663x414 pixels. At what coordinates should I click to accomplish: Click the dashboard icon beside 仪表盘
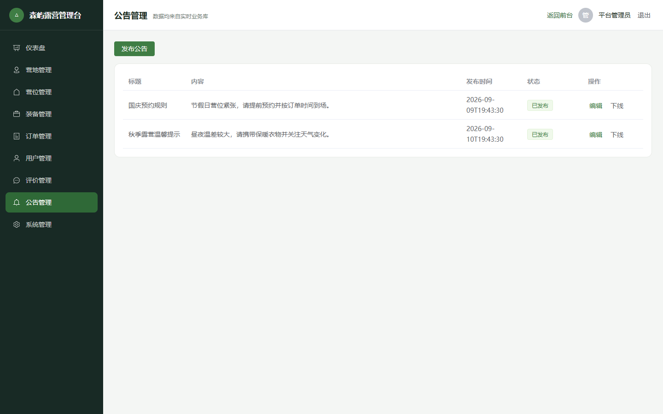click(17, 48)
